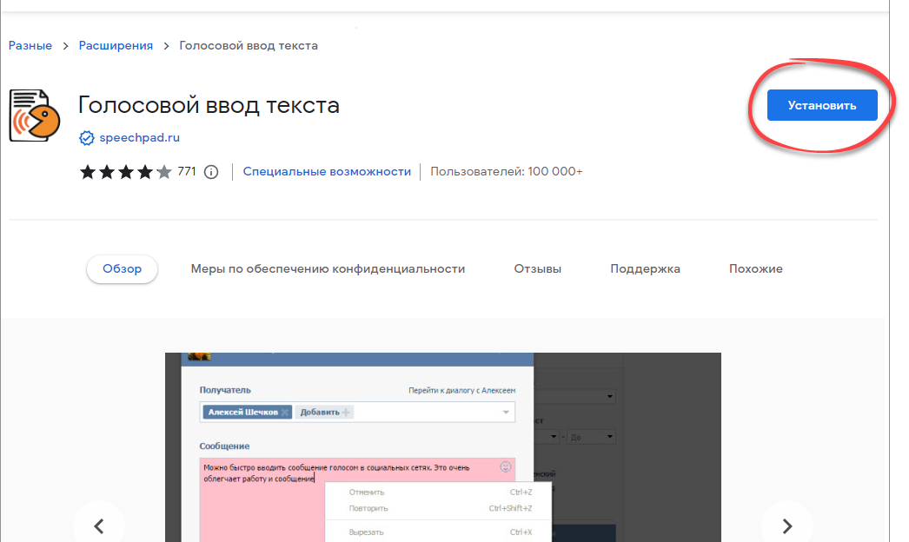Select the Обзор tab
This screenshot has height=542, width=909.
click(122, 269)
